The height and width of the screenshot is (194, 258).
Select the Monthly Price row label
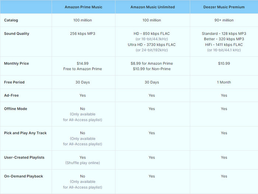17,63
